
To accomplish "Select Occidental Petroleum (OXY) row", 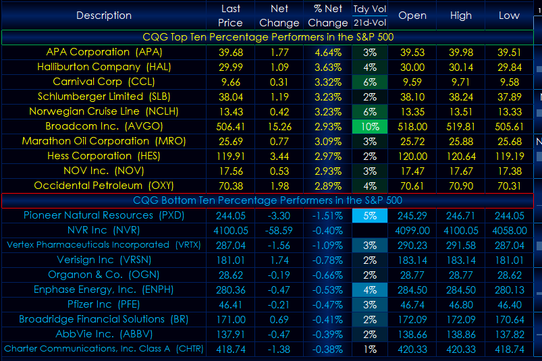I will [x=268, y=186].
